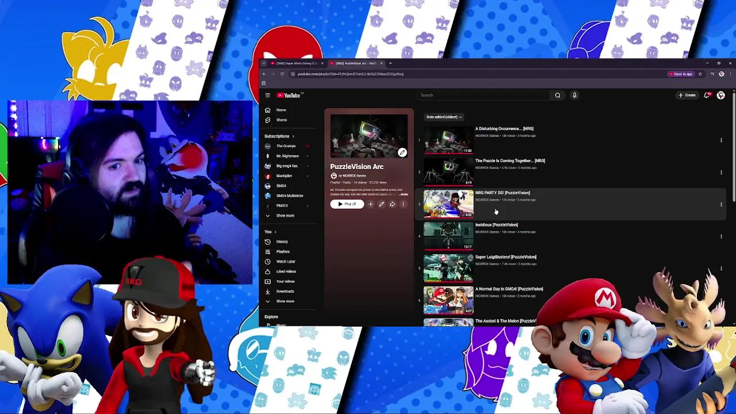Click the search magnifier button

[557, 95]
